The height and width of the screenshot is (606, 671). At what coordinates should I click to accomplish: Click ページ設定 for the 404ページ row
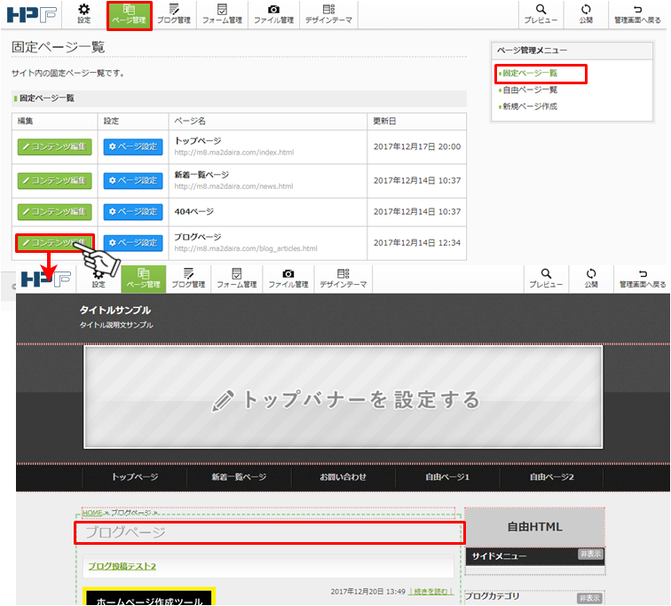[x=133, y=212]
